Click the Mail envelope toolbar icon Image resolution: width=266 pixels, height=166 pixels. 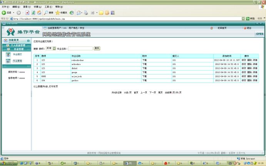click(x=79, y=13)
